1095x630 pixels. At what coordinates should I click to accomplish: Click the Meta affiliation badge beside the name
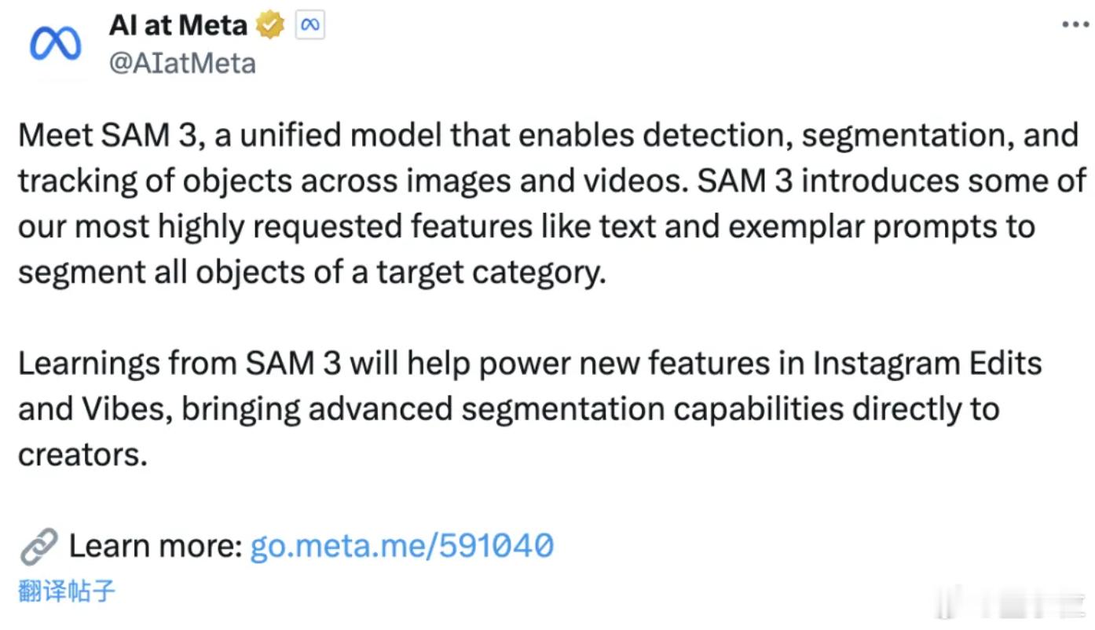click(310, 26)
